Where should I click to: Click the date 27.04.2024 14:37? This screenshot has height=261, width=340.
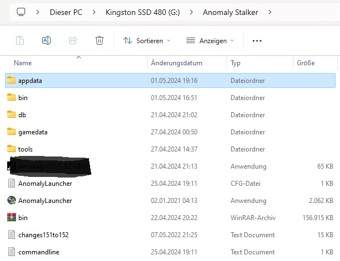174,149
